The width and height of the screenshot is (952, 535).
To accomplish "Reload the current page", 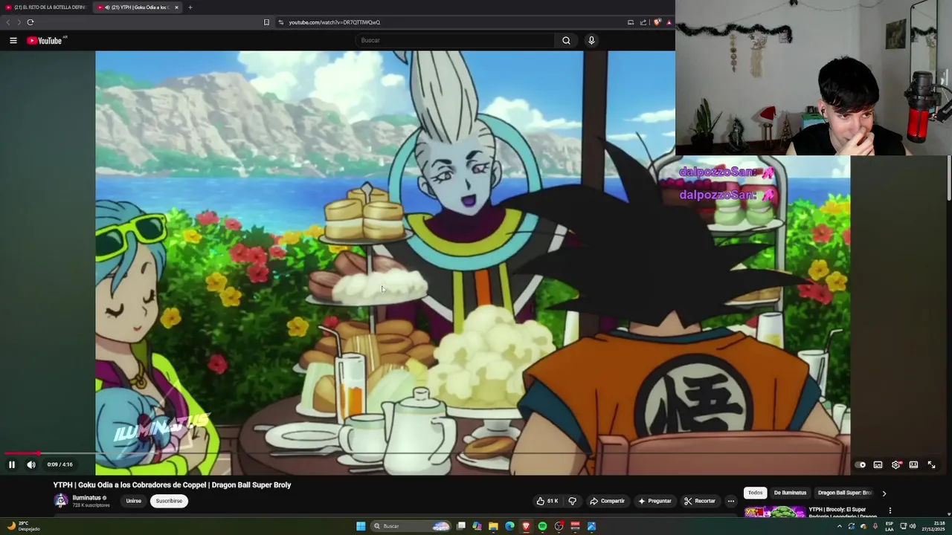I will (30, 22).
